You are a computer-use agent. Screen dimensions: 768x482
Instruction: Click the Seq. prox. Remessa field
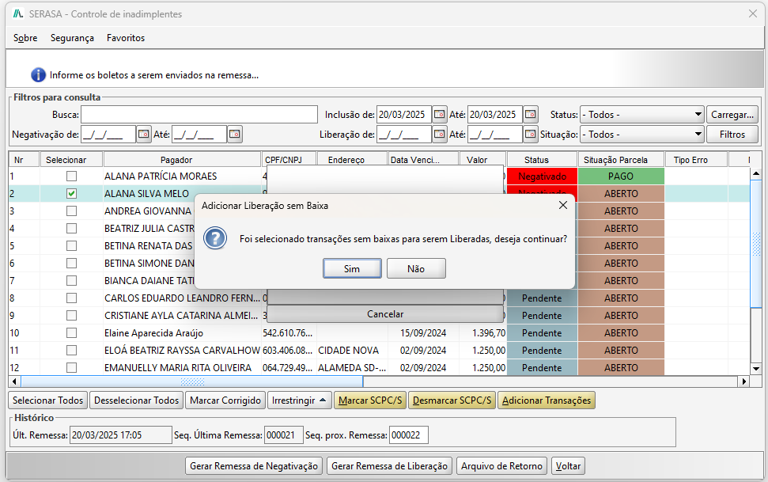pos(409,435)
